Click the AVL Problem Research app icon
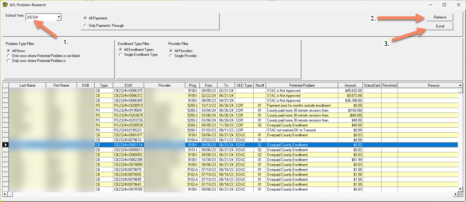The height and width of the screenshot is (202, 466). tap(5, 5)
